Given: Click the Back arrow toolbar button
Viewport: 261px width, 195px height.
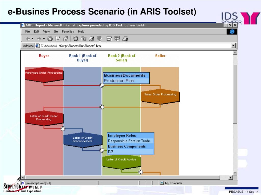Looking at the screenshot, I should (28, 39).
